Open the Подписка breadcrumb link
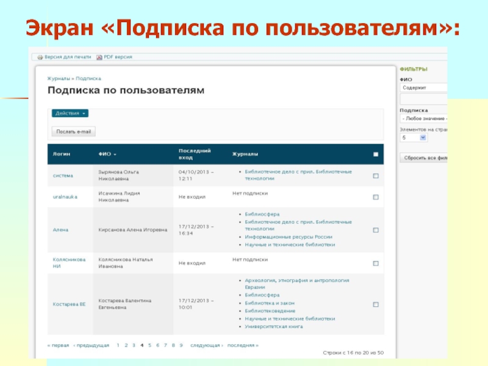The image size is (488, 366). click(88, 79)
